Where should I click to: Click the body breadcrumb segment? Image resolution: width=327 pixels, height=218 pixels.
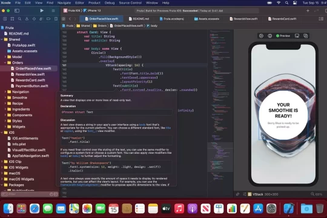152,26
